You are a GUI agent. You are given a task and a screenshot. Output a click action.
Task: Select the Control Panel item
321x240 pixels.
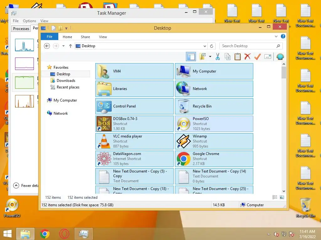coord(134,106)
